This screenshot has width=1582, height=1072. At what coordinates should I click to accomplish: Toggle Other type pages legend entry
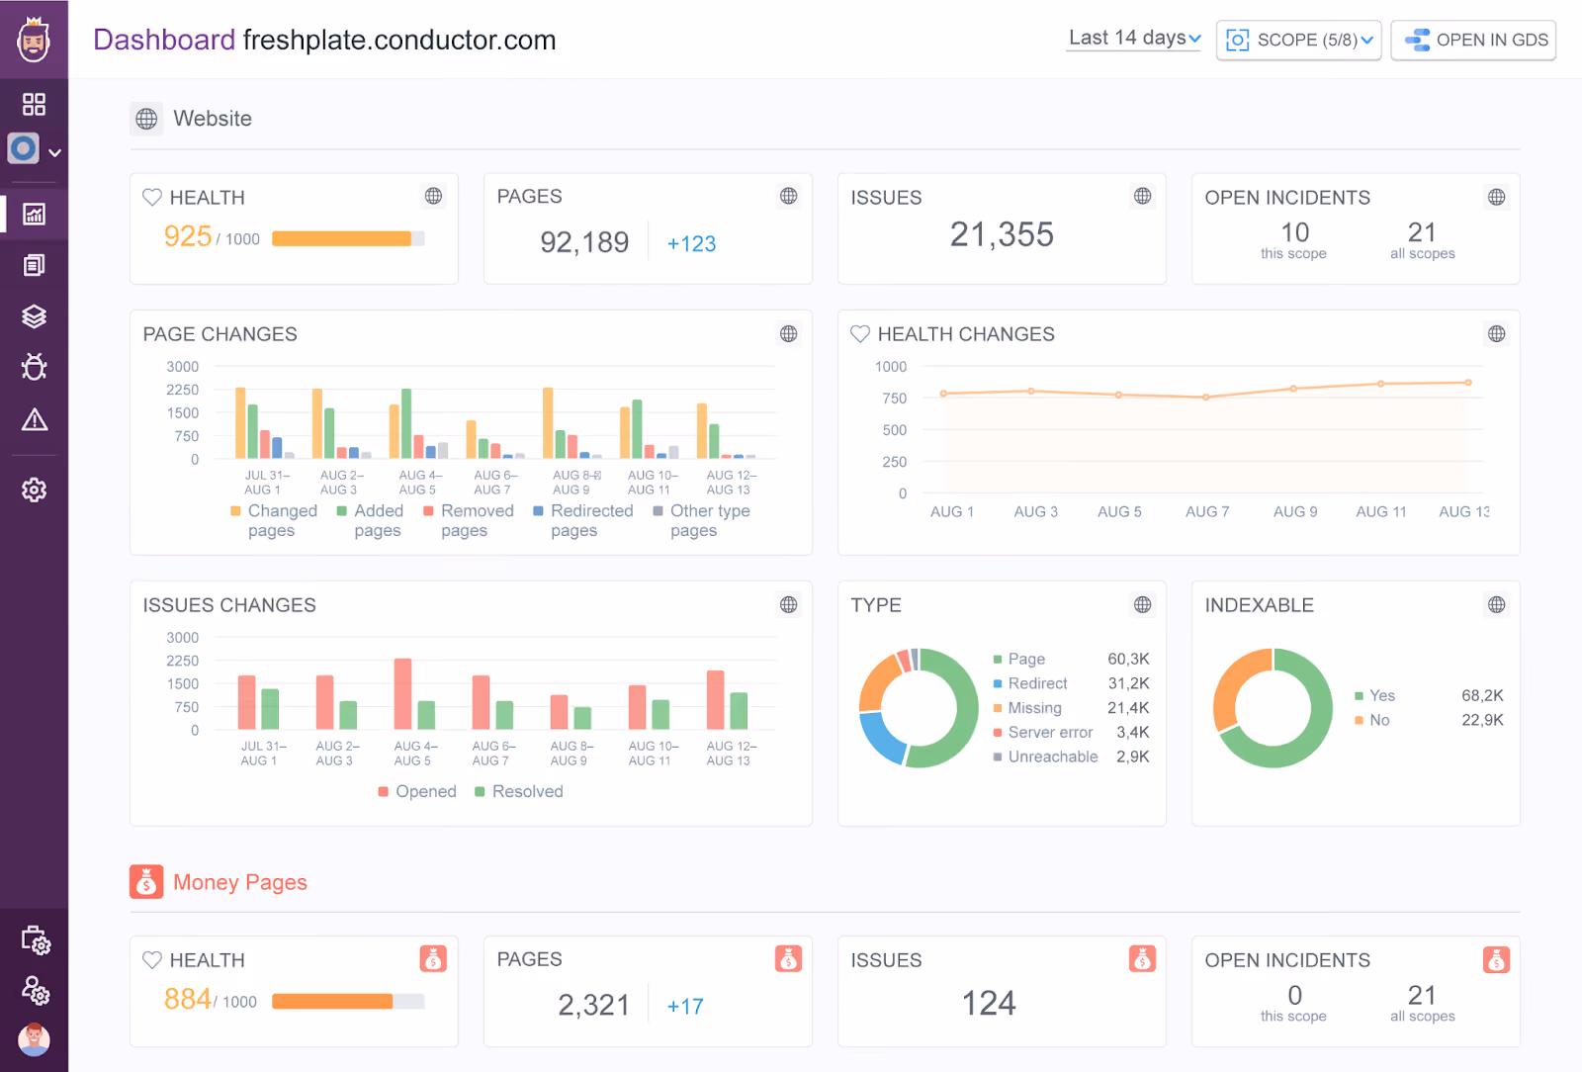pyautogui.click(x=701, y=520)
